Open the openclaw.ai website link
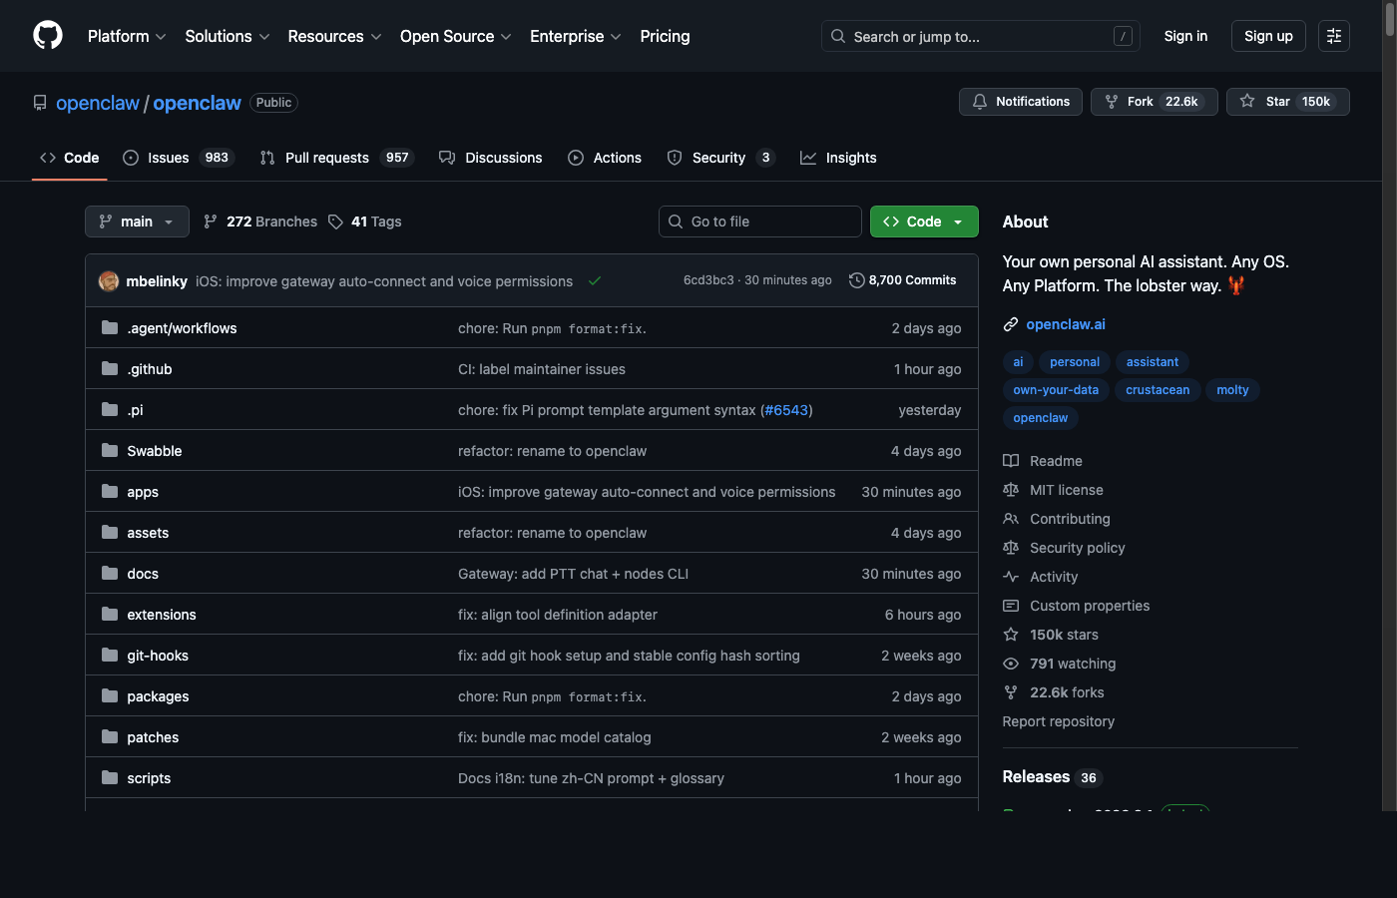 tap(1066, 323)
